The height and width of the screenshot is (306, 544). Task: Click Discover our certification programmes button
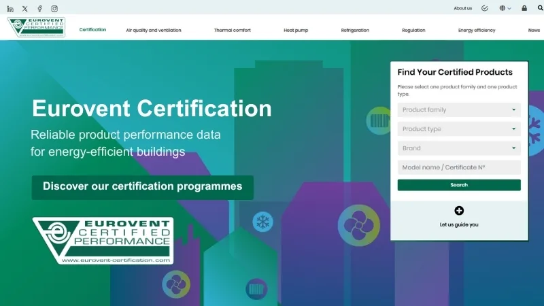[x=142, y=186]
